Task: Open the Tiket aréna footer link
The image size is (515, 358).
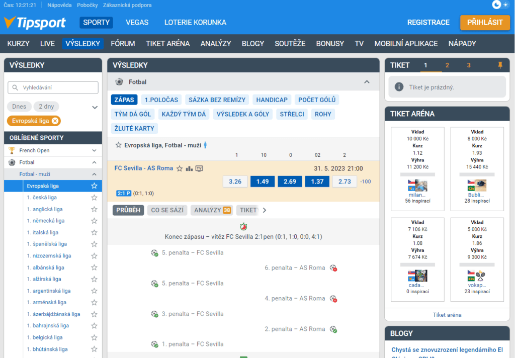Action: tap(447, 315)
